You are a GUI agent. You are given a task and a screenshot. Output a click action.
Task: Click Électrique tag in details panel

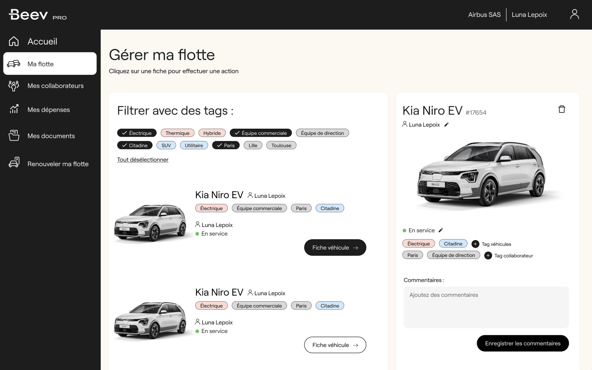(x=419, y=244)
